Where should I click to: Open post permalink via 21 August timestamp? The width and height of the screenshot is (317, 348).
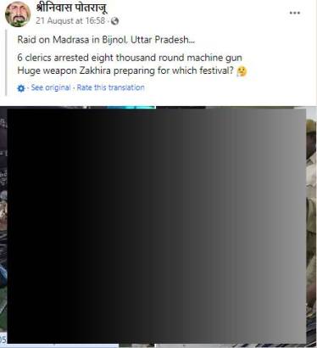70,20
